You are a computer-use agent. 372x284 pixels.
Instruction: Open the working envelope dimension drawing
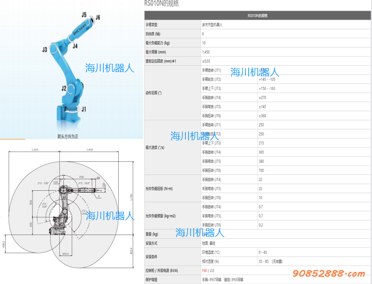pos(69,208)
